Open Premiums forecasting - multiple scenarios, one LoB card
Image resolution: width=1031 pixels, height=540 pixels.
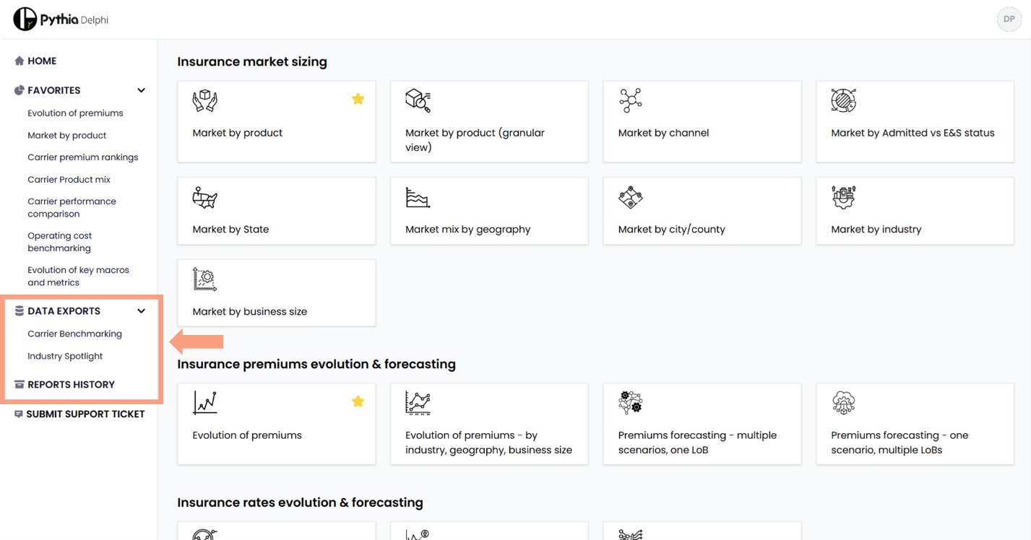(702, 424)
